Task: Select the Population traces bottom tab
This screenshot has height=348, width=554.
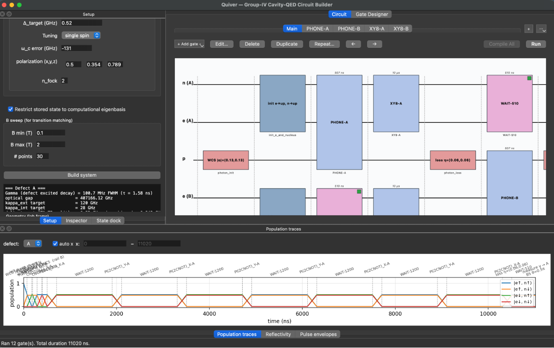Action: pos(237,334)
